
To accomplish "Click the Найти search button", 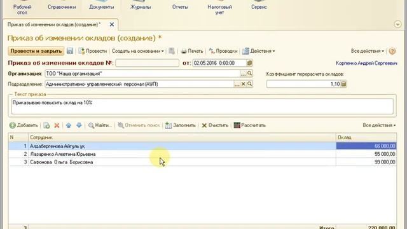I will pyautogui.click(x=100, y=125).
